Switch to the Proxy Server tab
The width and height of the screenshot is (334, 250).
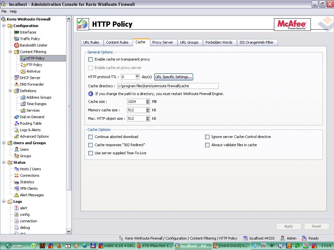coord(162,42)
